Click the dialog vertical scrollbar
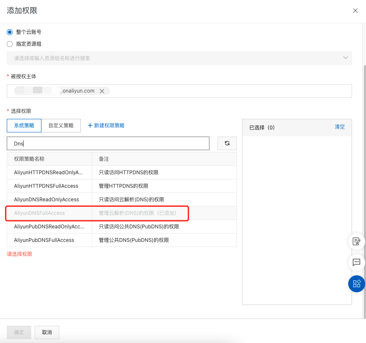 pyautogui.click(x=365, y=191)
